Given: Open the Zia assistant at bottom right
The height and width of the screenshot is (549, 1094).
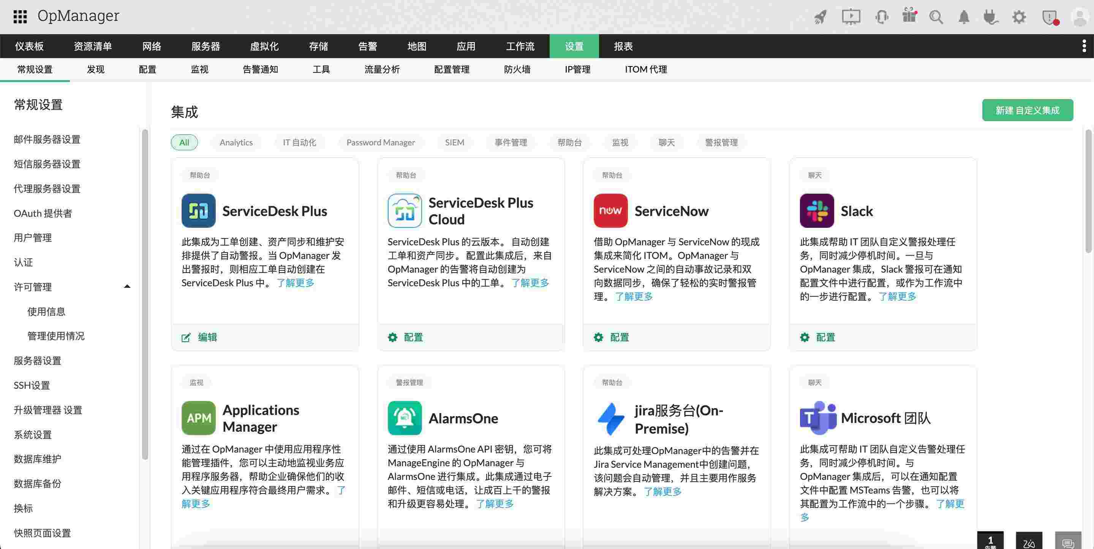Looking at the screenshot, I should (x=1029, y=541).
